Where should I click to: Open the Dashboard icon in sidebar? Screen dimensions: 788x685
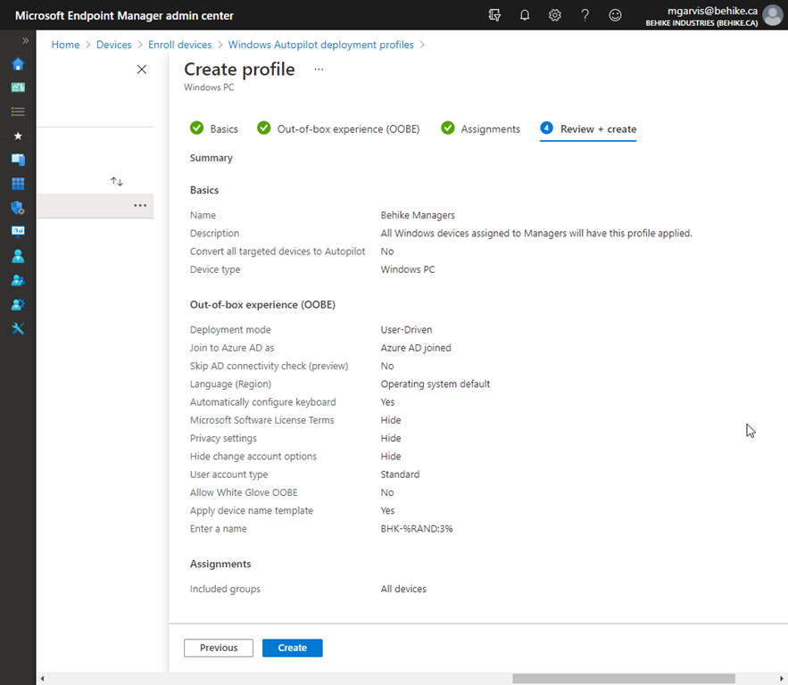click(x=17, y=87)
